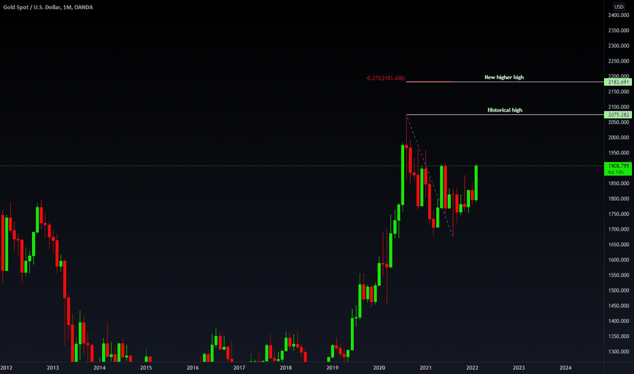Select the dashed Fibonacci trend line

[x=429, y=175]
